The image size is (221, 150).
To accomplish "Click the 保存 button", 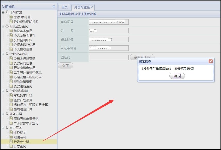I will [x=66, y=65].
